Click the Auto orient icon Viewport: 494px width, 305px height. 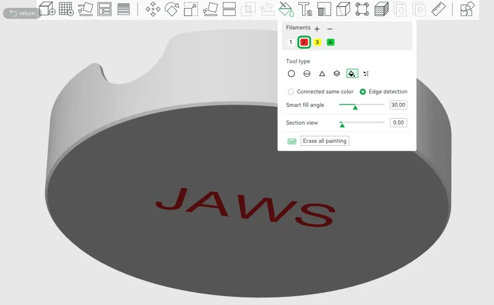85,9
